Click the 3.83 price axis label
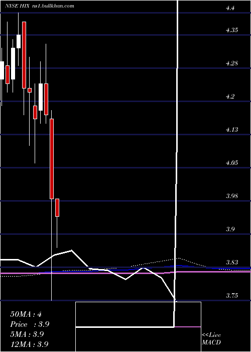251x352 pixels. pos(232,262)
